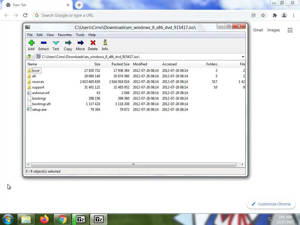The image size is (300, 225).
Task: Select the sources folder icon
Action: [x=29, y=81]
